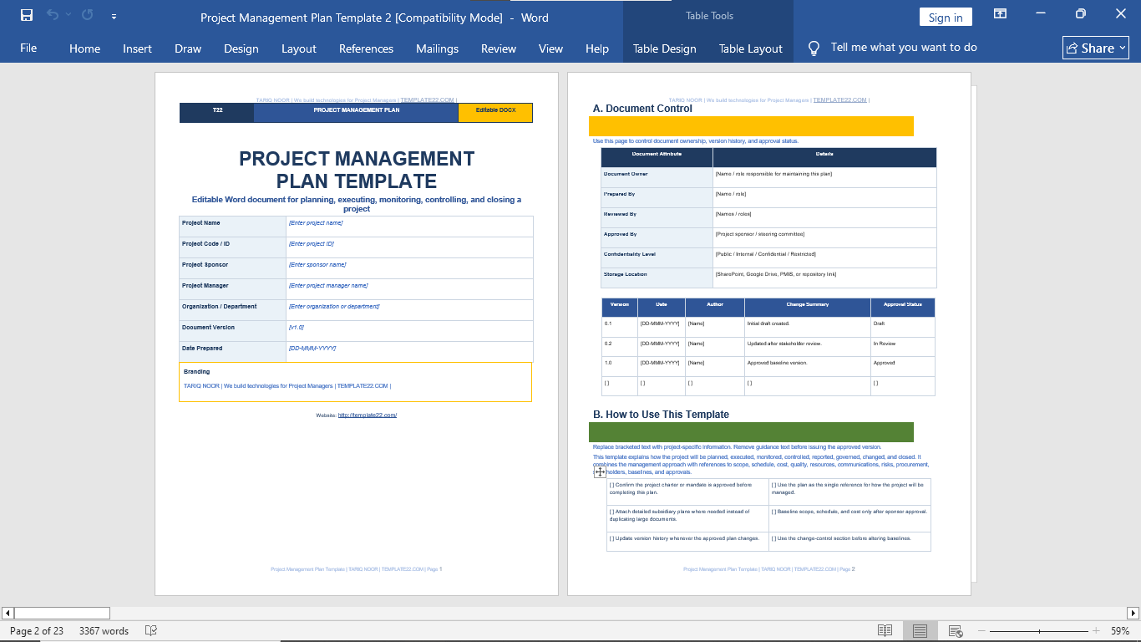Undo the last action

(x=53, y=15)
